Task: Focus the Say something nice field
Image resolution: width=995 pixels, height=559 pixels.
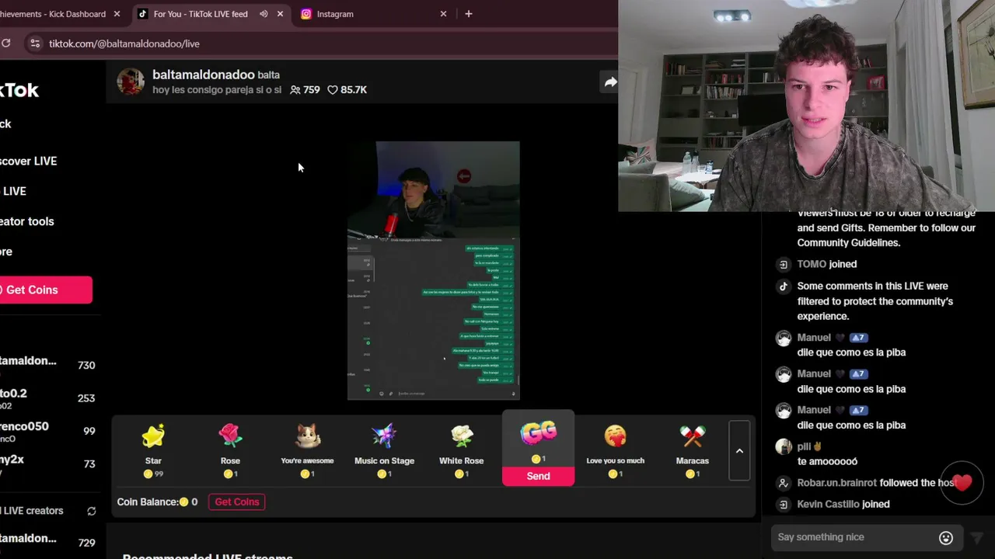Action: [x=855, y=537]
